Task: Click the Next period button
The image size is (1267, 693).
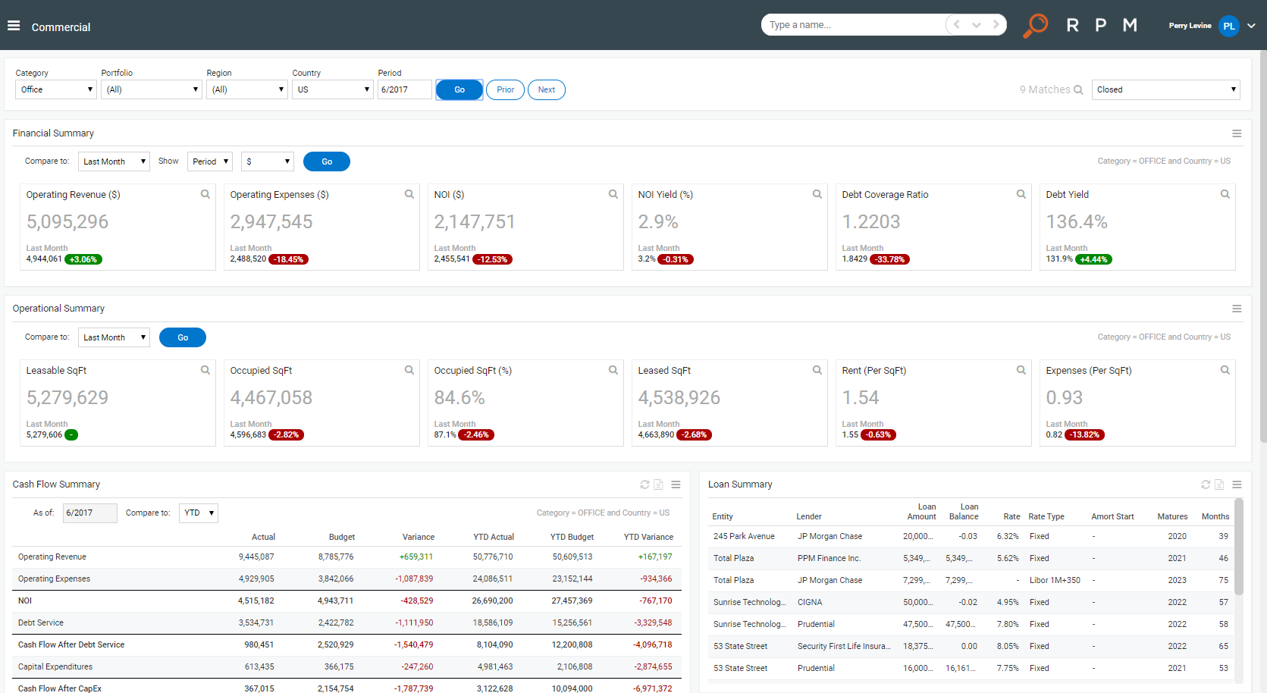Action: point(546,89)
